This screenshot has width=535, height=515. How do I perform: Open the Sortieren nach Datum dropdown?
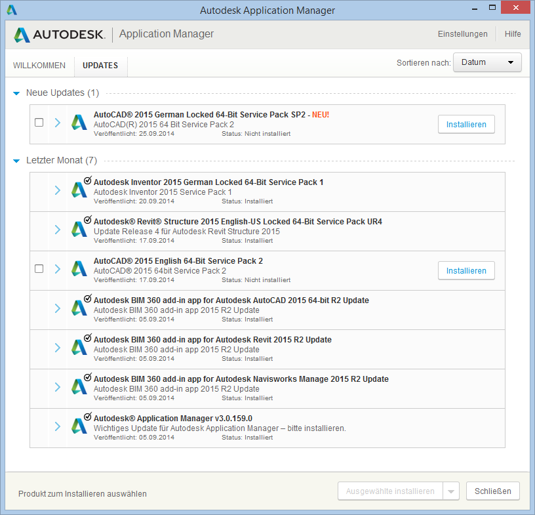click(487, 62)
